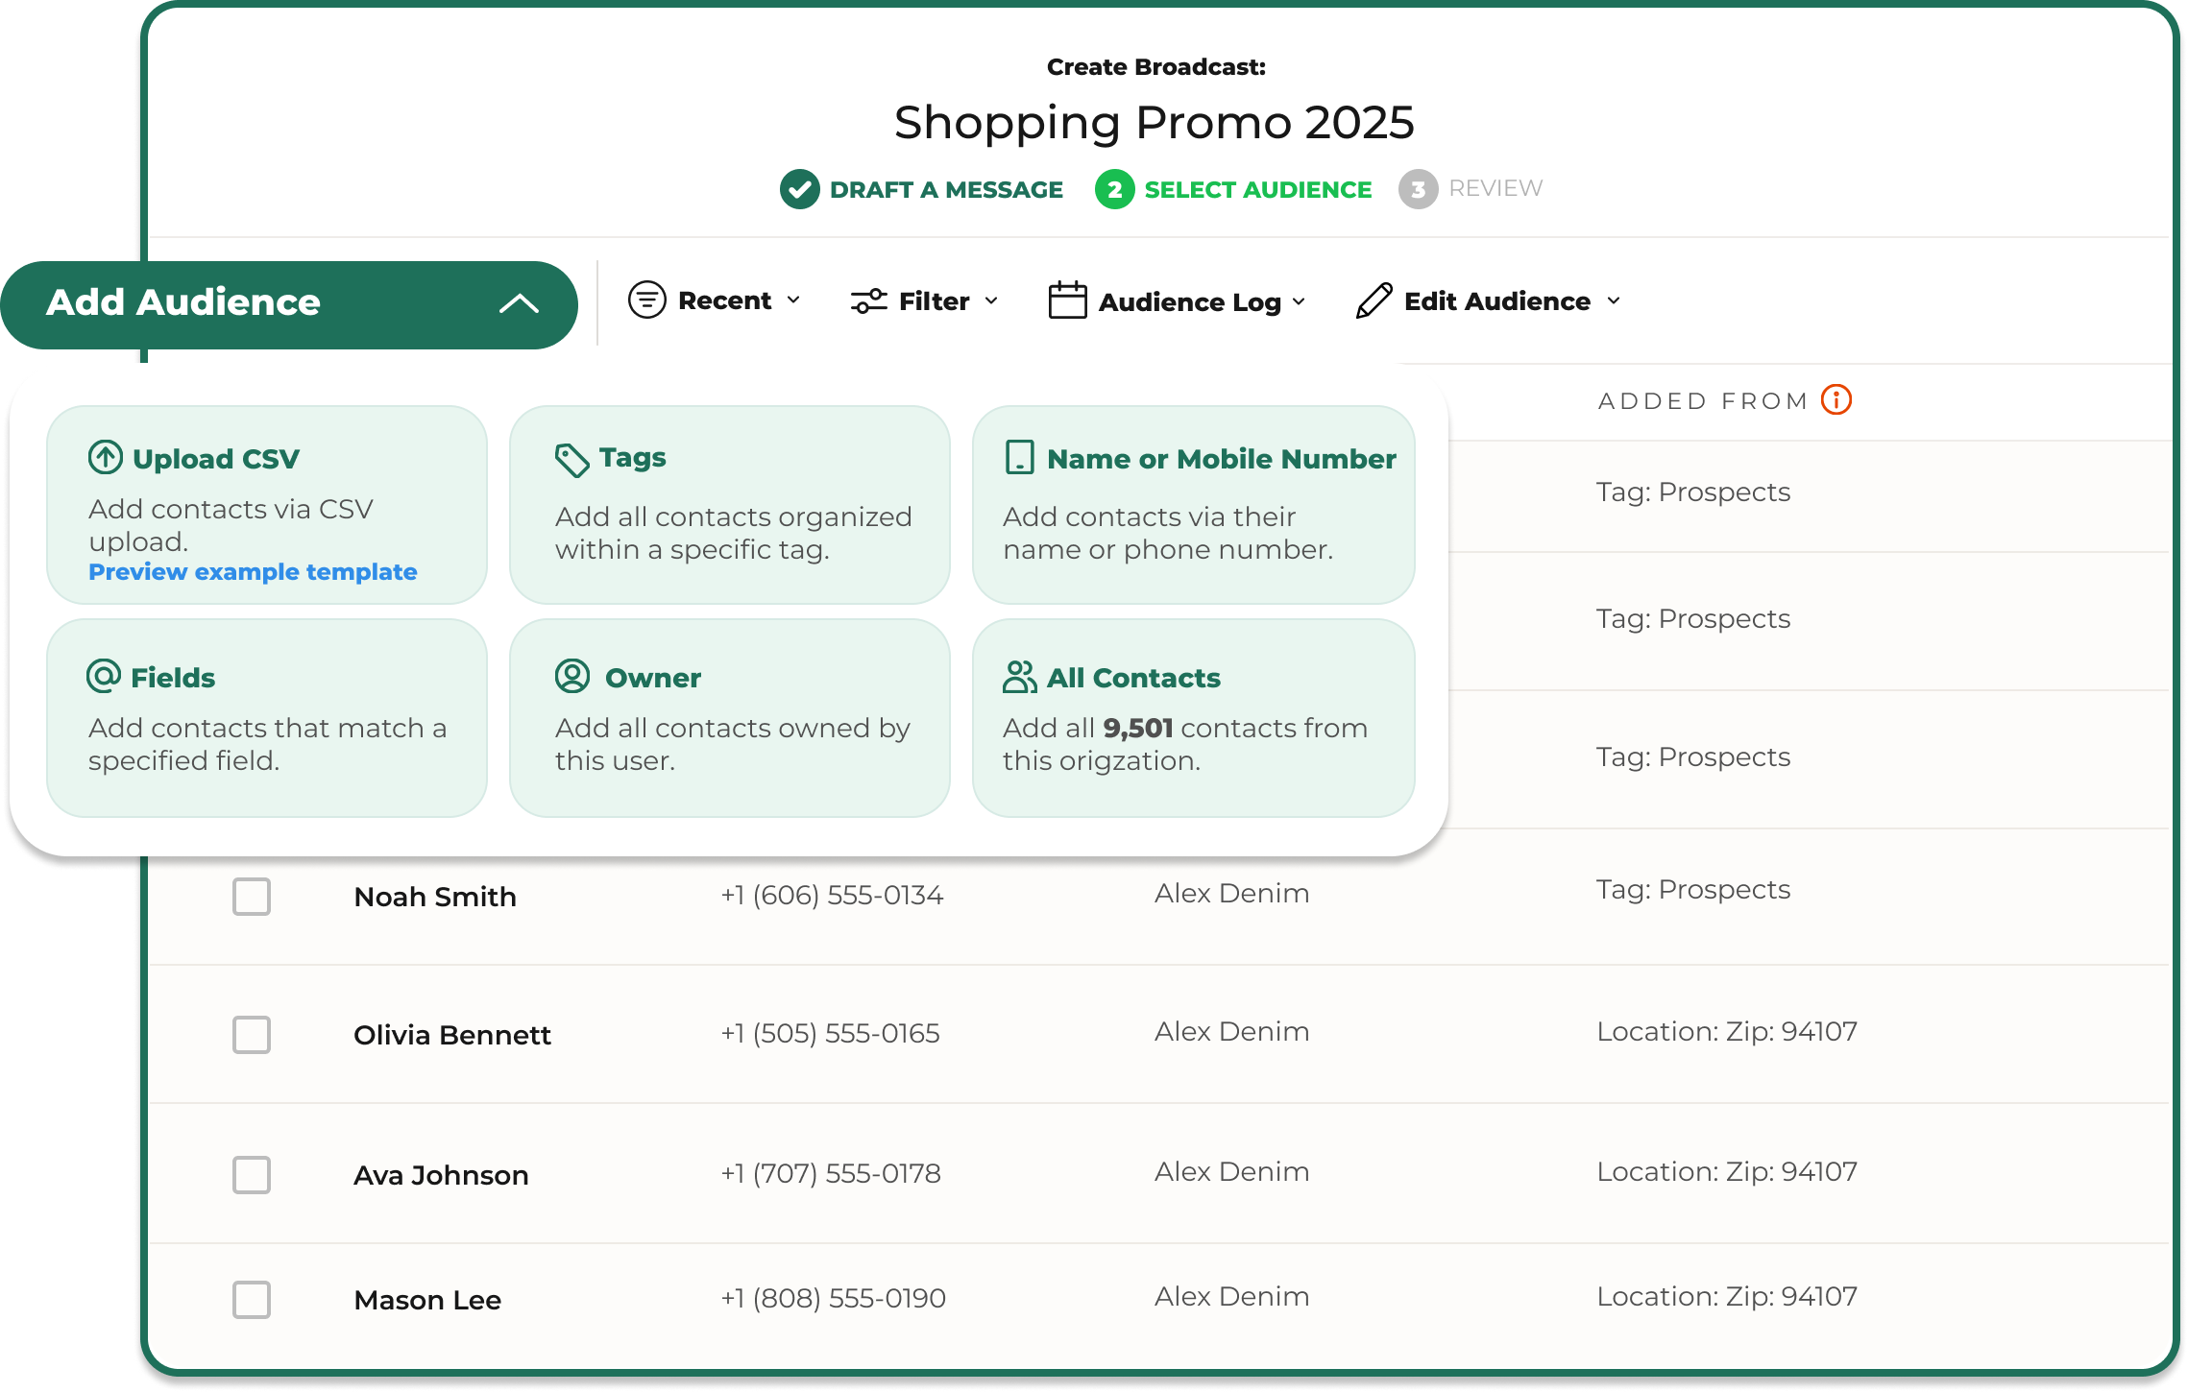2188x1392 pixels.
Task: Click Location Zip 94107 in Mason Lee's row
Action: 1727,1296
